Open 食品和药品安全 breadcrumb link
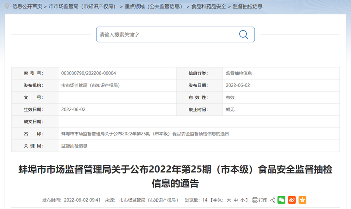 click(209, 6)
